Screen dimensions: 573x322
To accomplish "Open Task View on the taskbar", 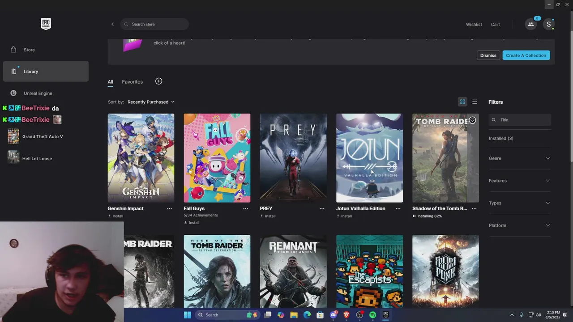I will (268, 315).
